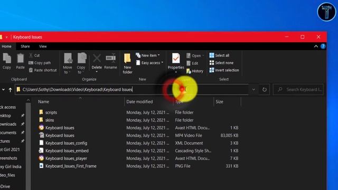
Task: Switch to the View ribbon tab
Action: [43, 46]
